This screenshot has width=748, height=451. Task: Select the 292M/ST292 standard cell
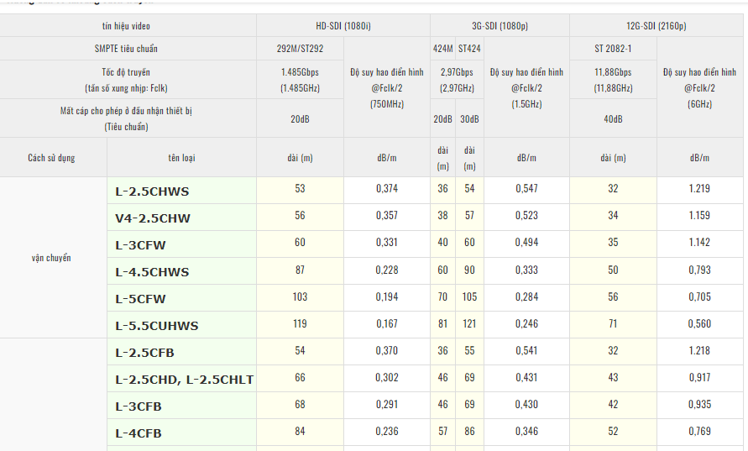[x=300, y=49]
